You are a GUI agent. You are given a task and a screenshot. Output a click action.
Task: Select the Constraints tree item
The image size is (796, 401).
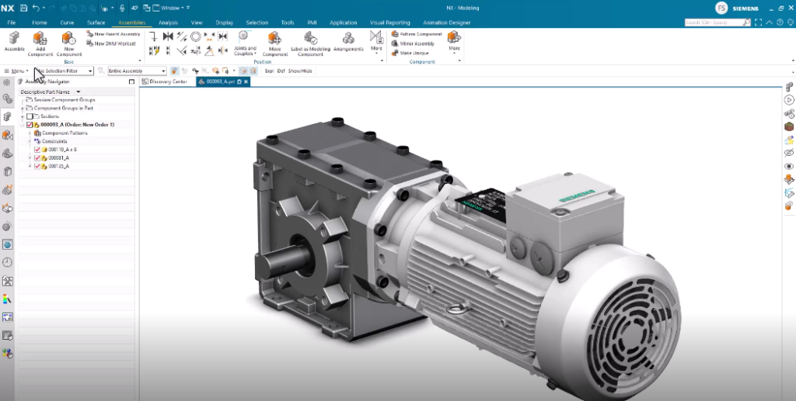[54, 141]
